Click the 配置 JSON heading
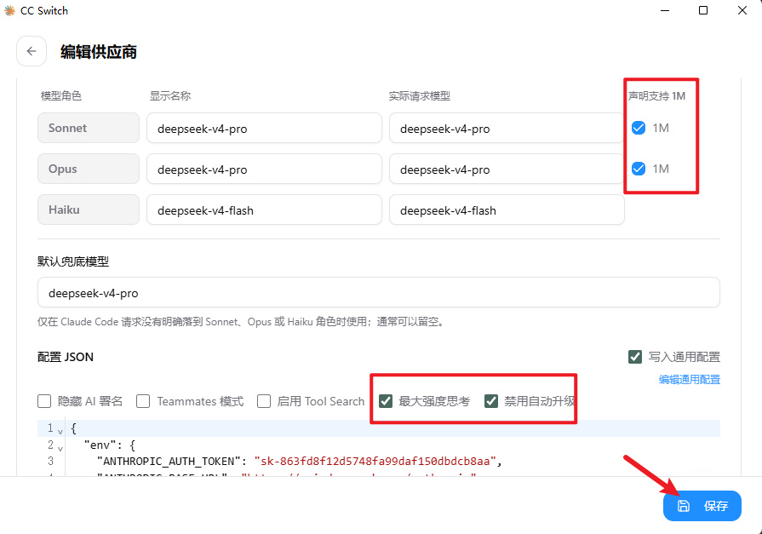The width and height of the screenshot is (762, 534). pyautogui.click(x=66, y=357)
